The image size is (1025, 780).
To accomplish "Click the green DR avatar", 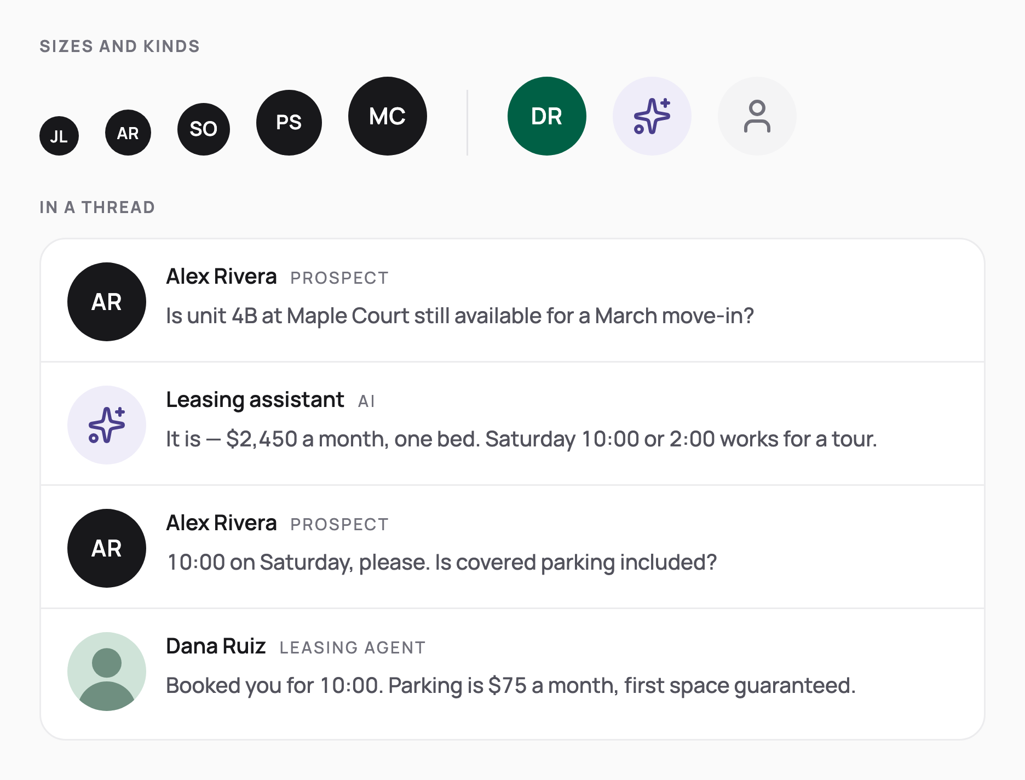I will [x=547, y=116].
